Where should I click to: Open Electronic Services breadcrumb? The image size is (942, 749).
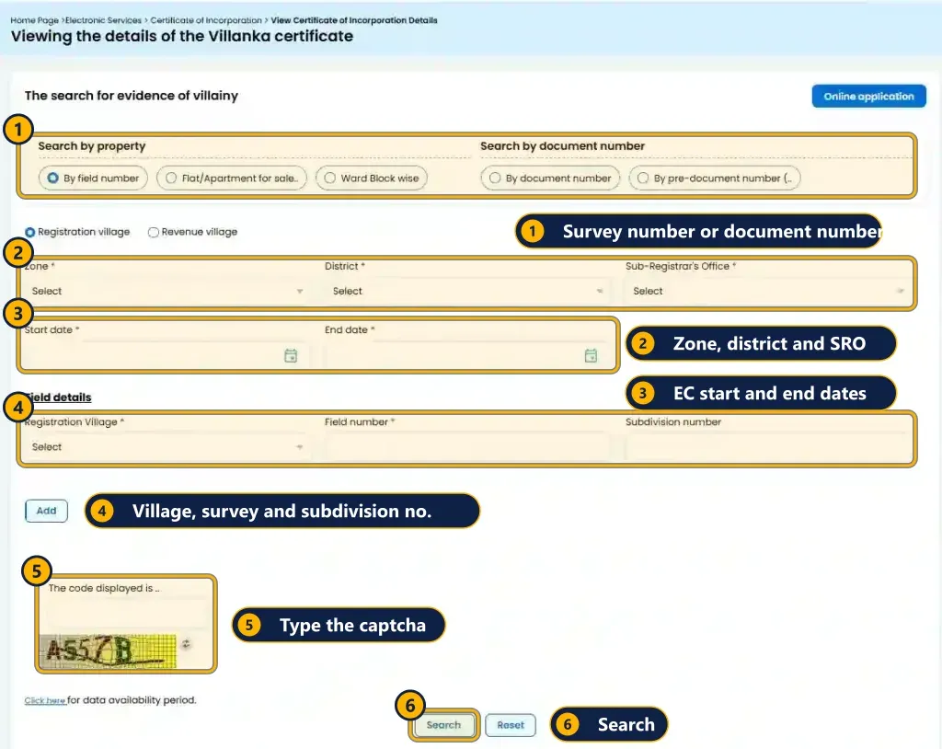coord(103,20)
